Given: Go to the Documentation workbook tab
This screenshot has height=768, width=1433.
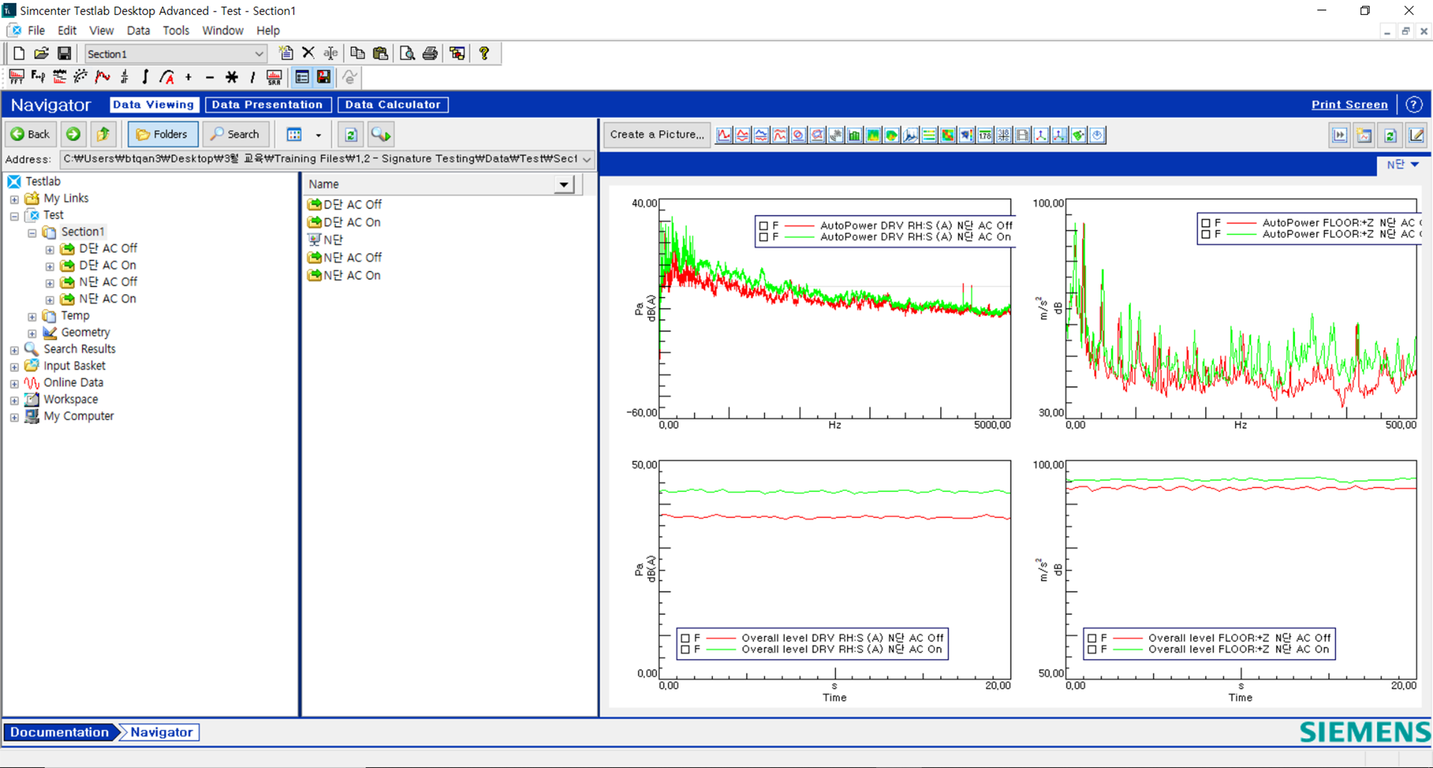Looking at the screenshot, I should 59,732.
